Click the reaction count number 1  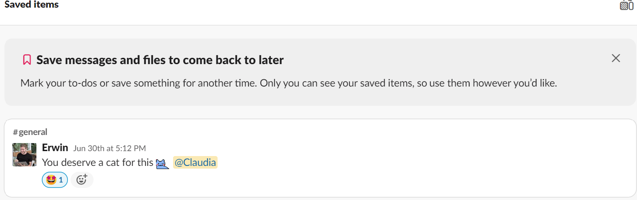pos(61,180)
